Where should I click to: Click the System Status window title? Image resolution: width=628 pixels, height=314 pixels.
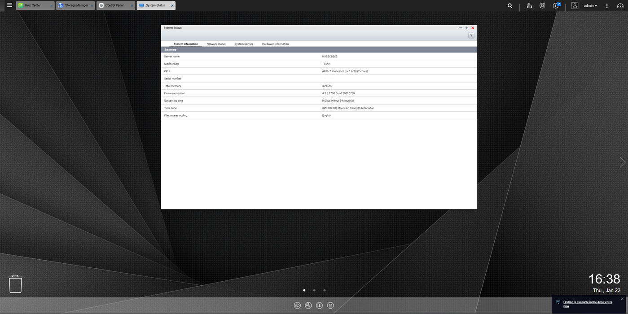173,28
